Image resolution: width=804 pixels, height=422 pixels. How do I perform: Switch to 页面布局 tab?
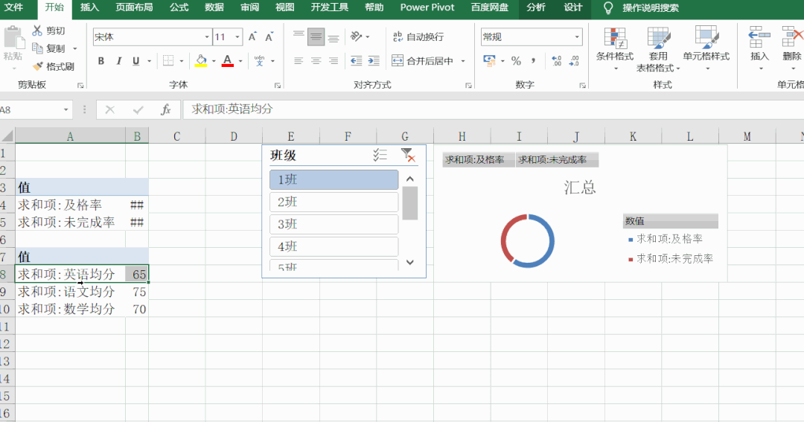[x=134, y=7]
